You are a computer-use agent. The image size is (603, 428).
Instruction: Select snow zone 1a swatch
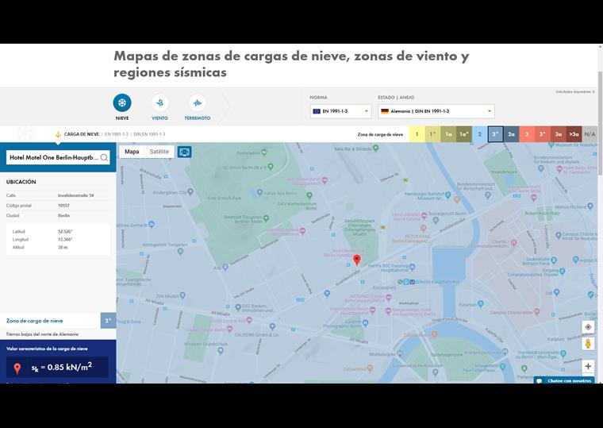[x=448, y=134]
